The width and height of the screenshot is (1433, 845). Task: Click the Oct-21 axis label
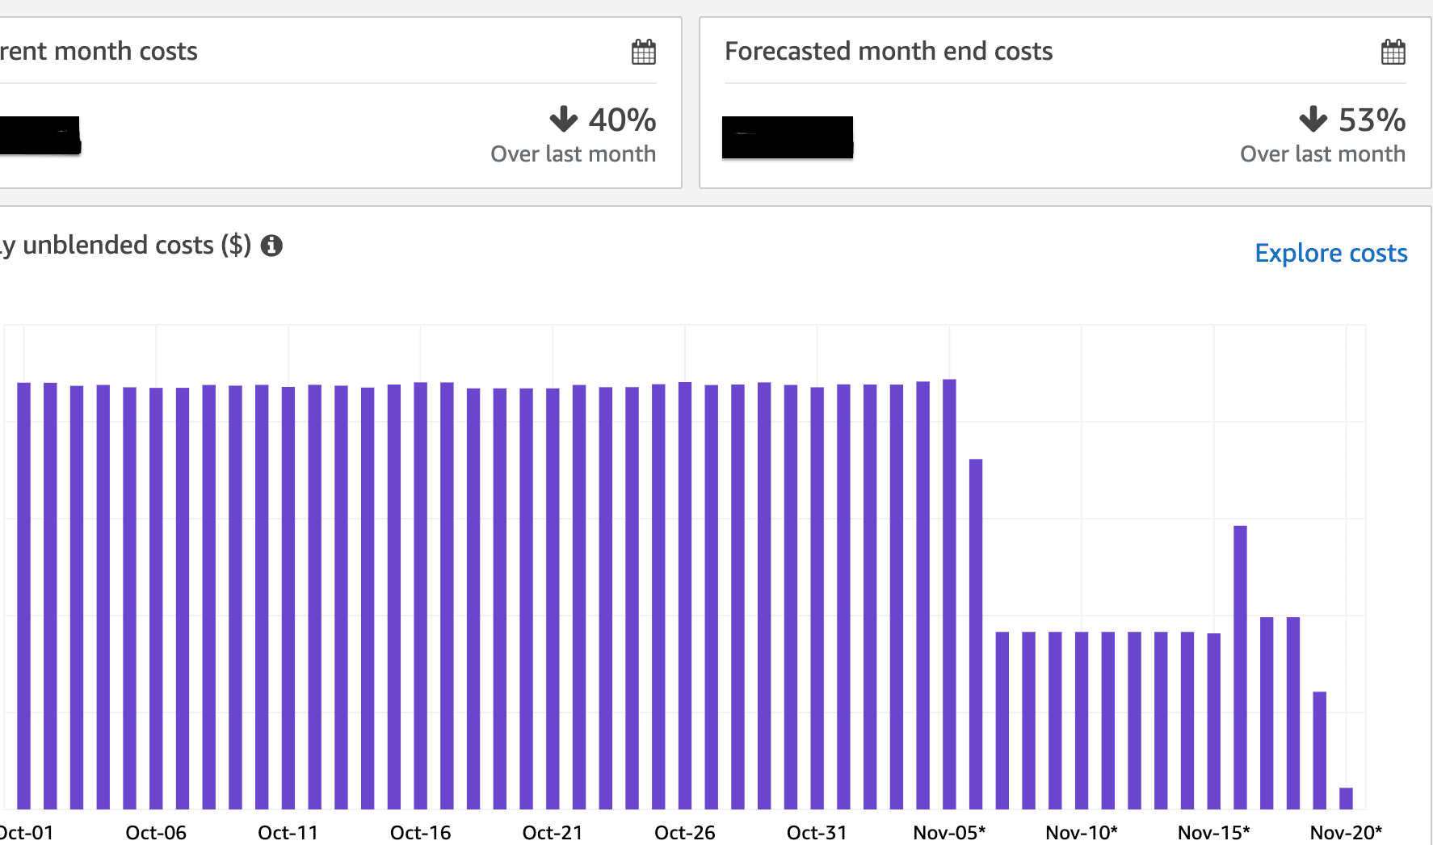553,832
